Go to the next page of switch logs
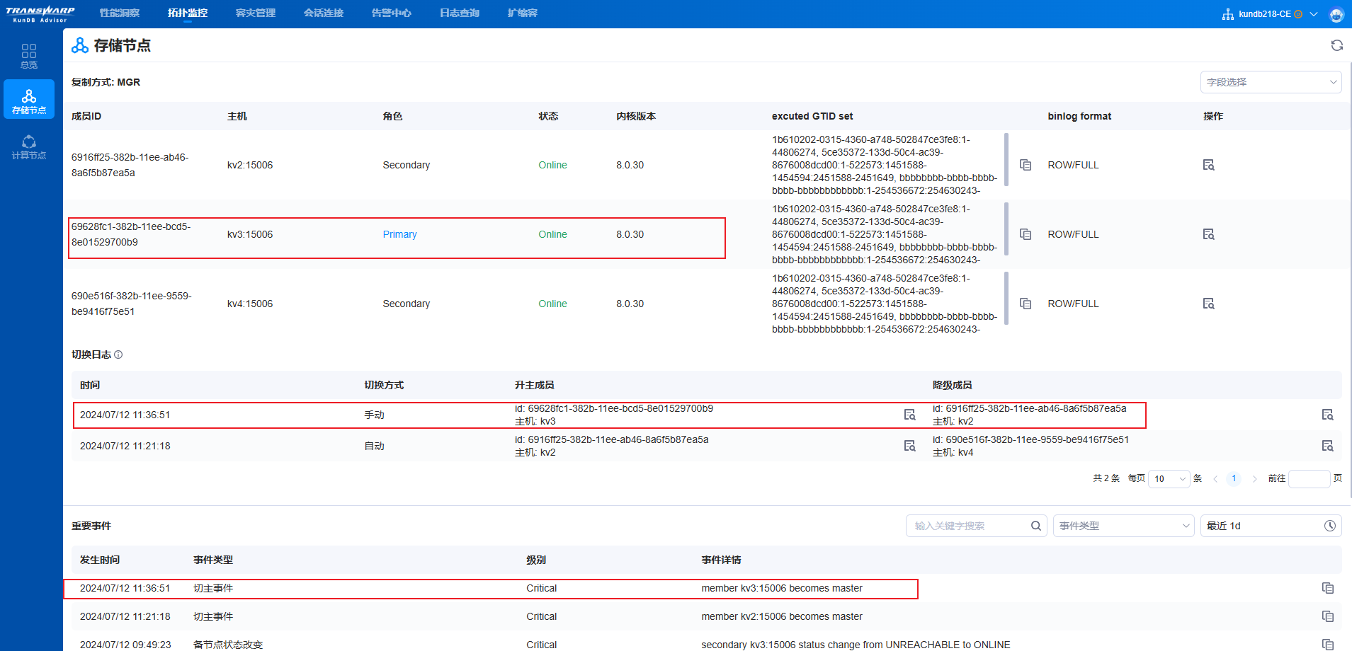1352x651 pixels. [x=1254, y=479]
